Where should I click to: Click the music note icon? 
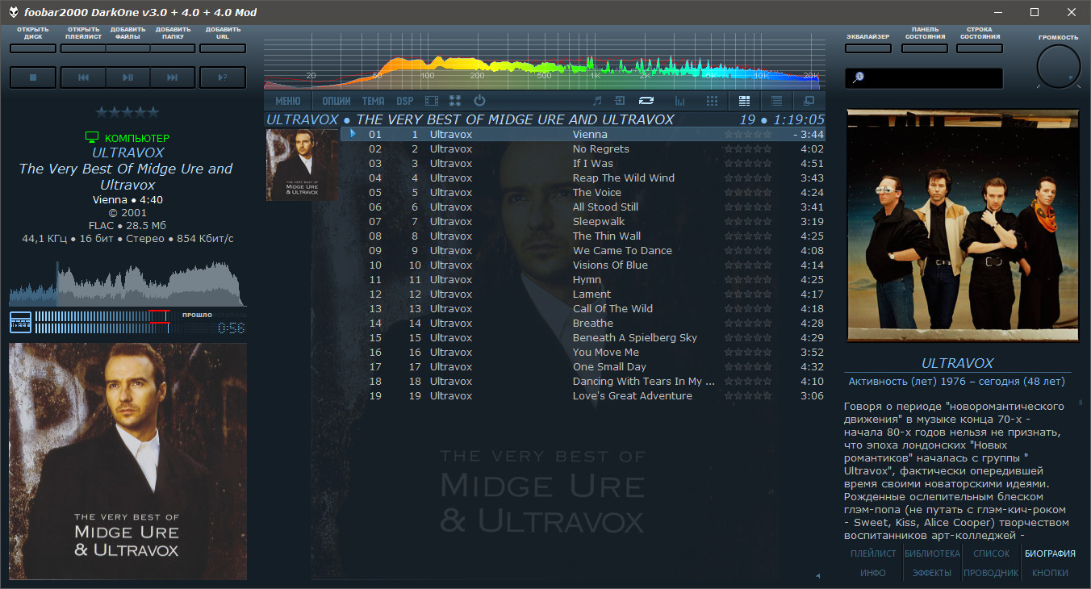pyautogui.click(x=597, y=101)
